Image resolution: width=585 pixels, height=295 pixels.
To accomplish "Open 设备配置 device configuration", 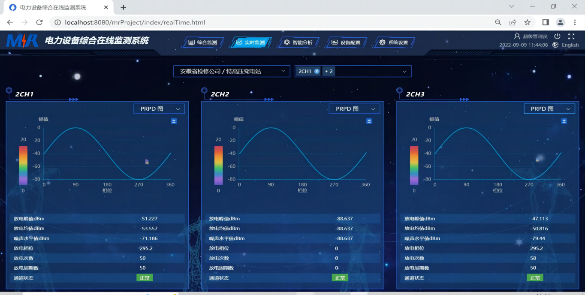I will click(x=346, y=42).
